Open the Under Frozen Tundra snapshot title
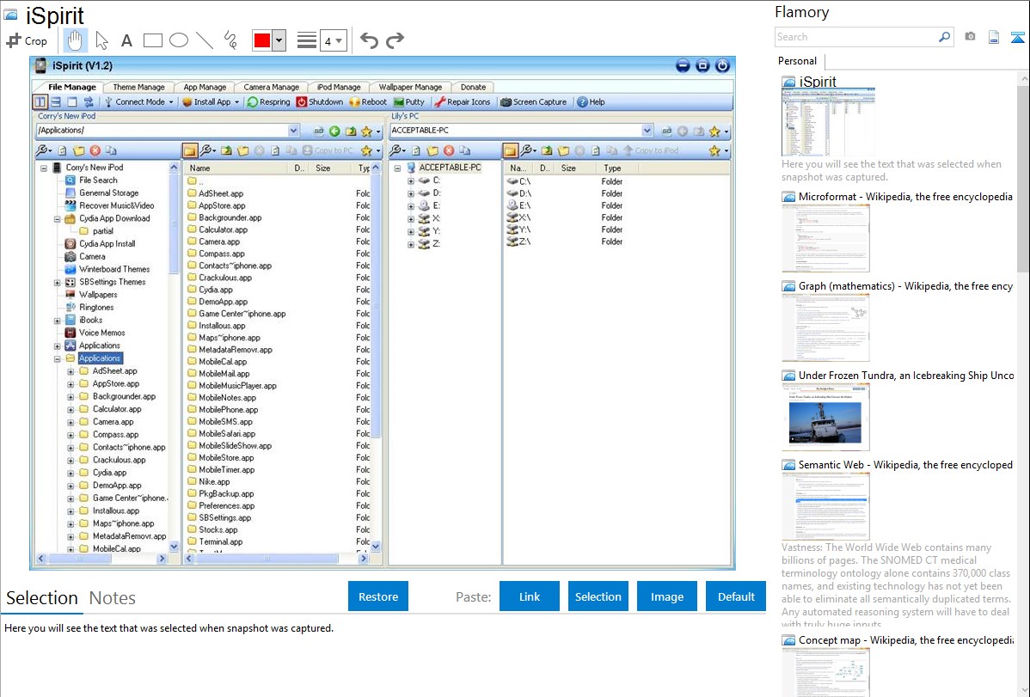Screen dimensions: 1030x697 [x=906, y=376]
